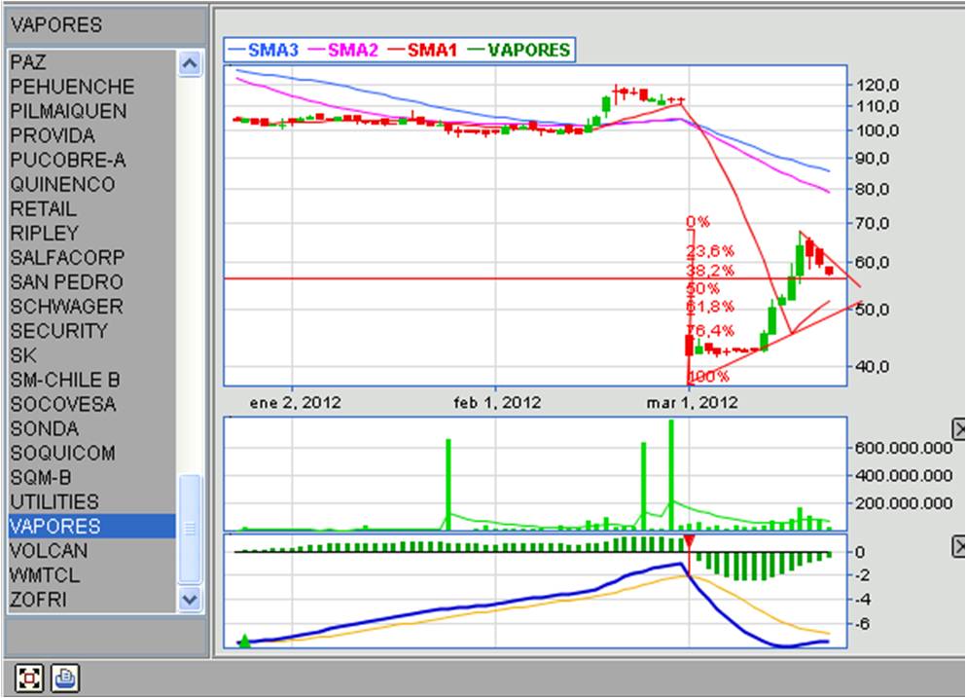
Task: Click 120,0 price axis label
Action: [877, 85]
